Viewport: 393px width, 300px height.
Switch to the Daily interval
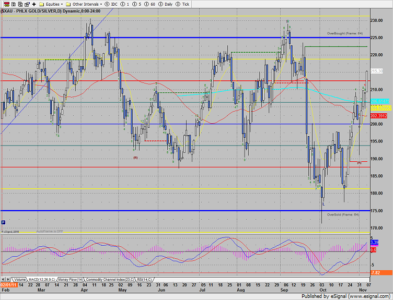[166, 4]
